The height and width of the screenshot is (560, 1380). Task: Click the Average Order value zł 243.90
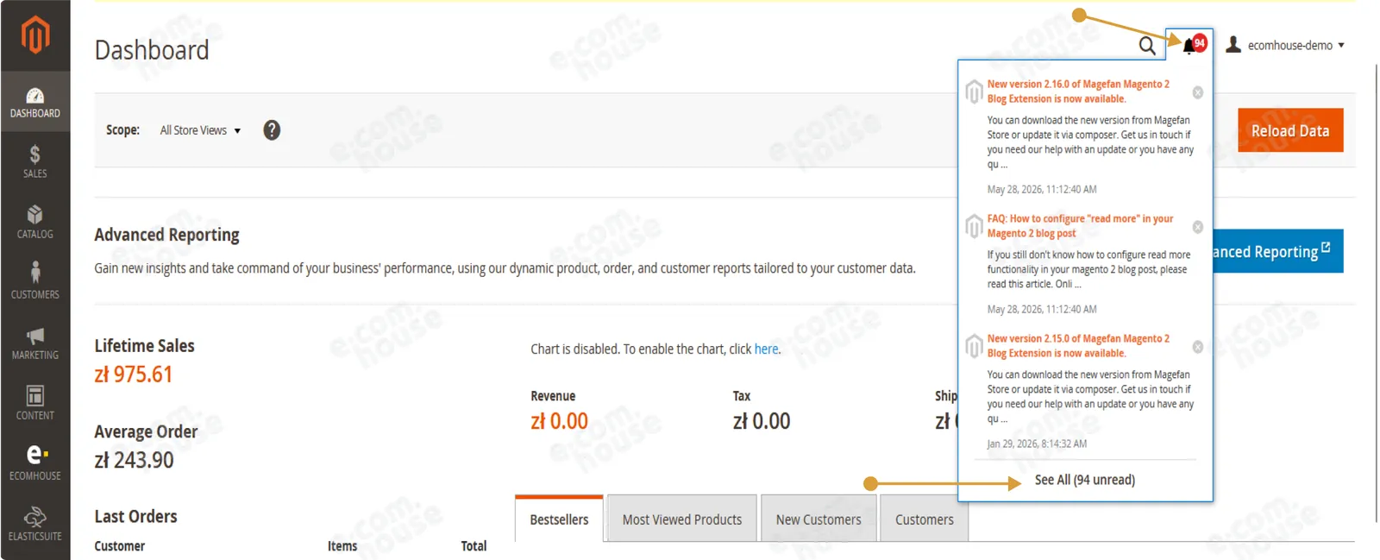point(134,460)
